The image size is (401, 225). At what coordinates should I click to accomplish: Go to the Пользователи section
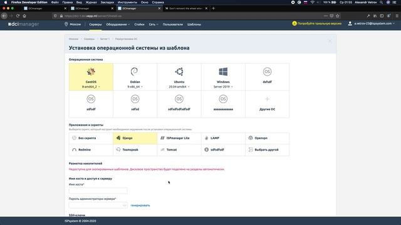click(x=173, y=24)
